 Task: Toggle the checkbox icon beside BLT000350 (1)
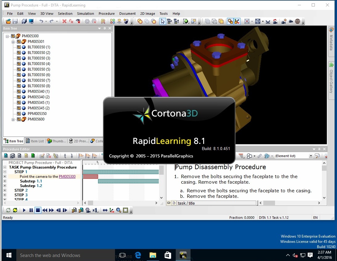(19, 47)
